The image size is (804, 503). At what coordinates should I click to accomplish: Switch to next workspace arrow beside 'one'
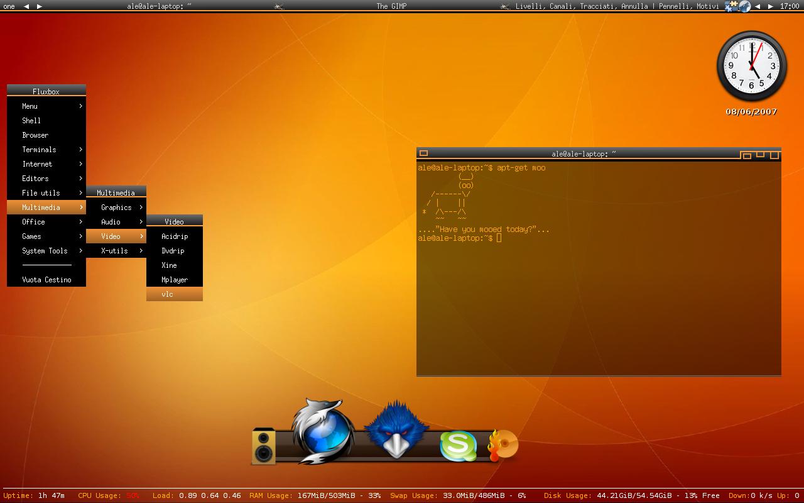coord(40,6)
